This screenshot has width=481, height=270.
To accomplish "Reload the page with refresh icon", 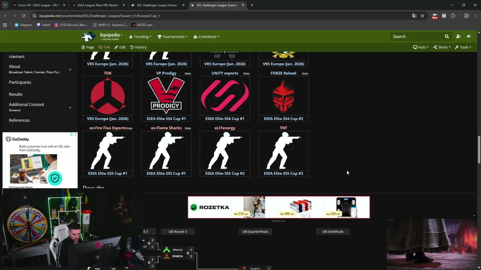I will tap(23, 16).
